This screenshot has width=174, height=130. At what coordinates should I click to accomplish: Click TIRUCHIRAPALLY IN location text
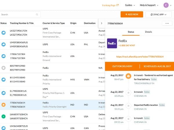point(144,83)
